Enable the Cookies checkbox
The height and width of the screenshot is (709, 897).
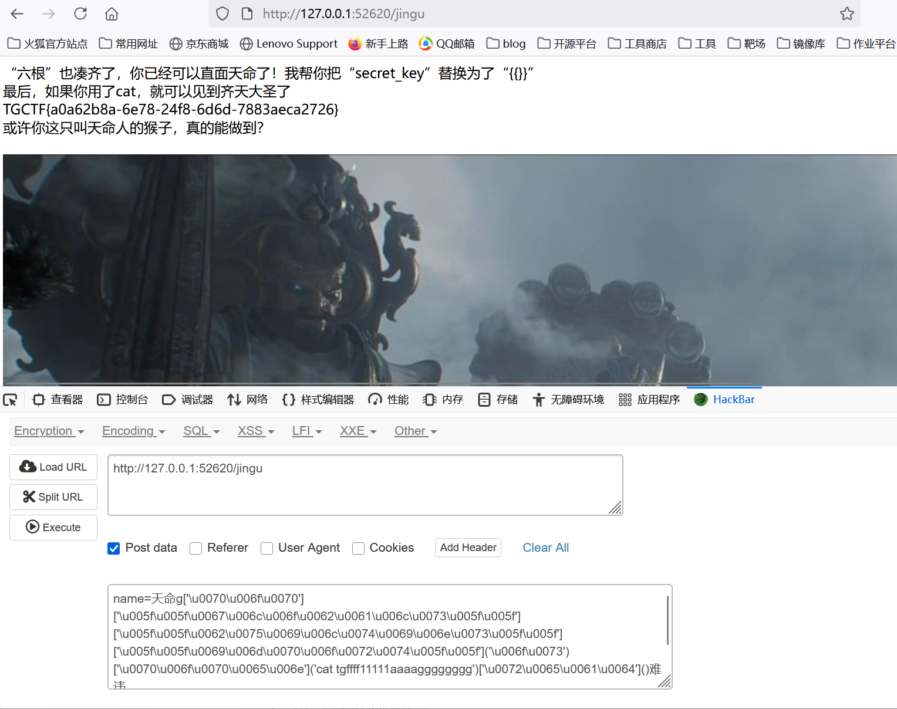click(358, 548)
